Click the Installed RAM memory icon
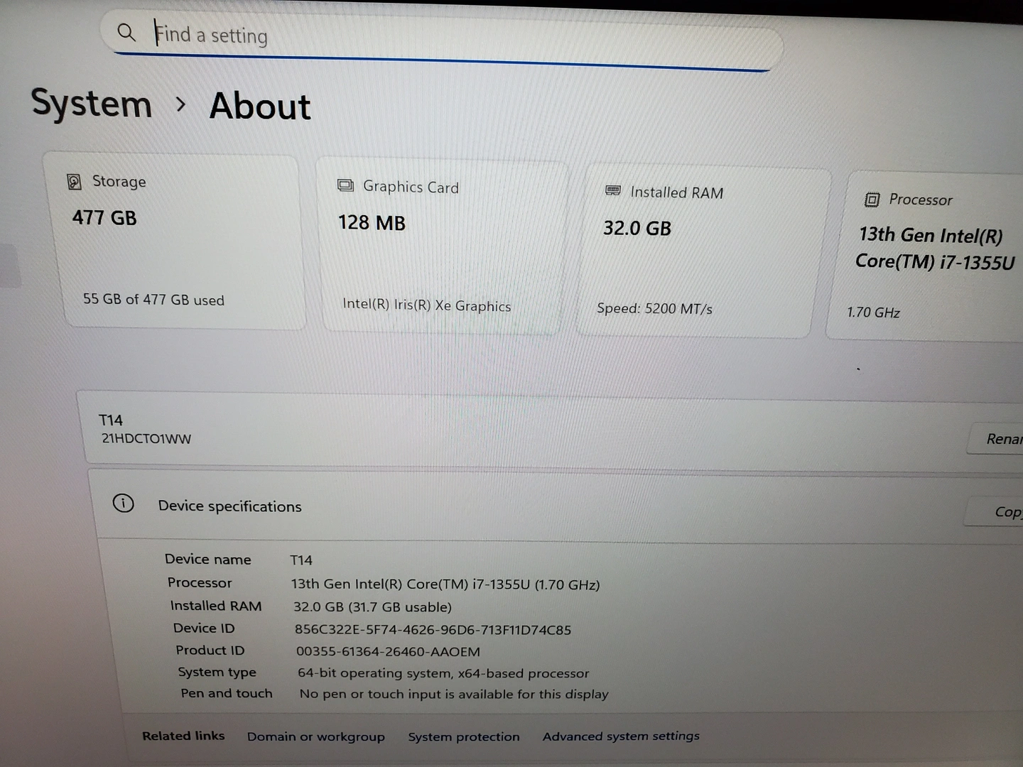The height and width of the screenshot is (767, 1023). click(x=612, y=190)
